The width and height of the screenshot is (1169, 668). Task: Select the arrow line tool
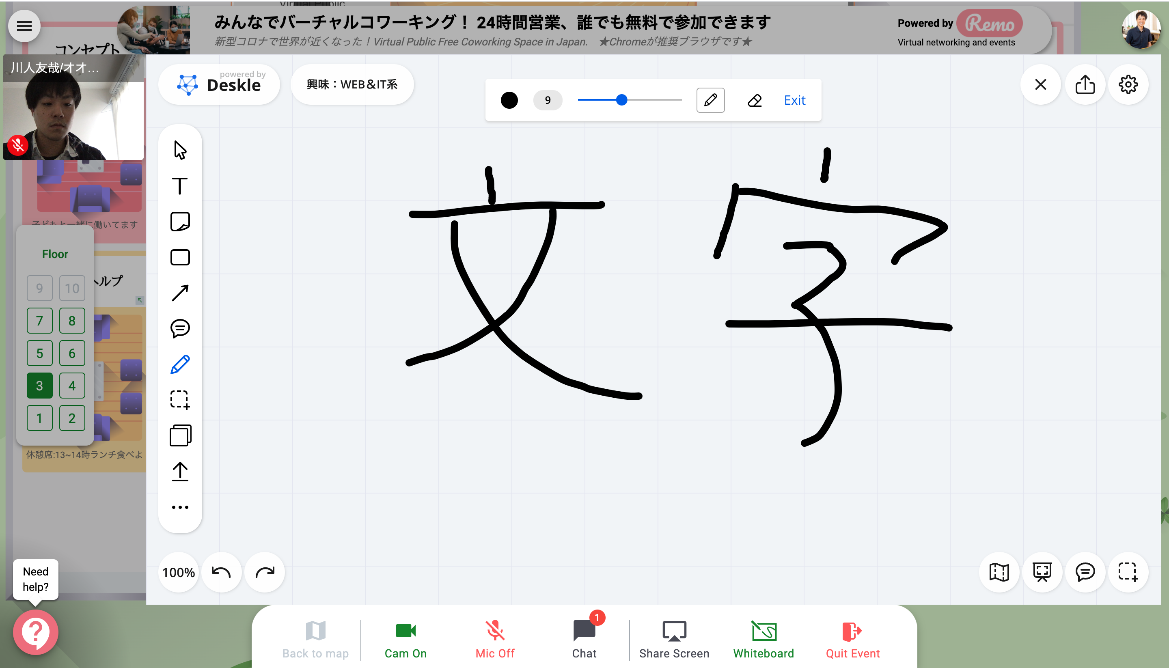pyautogui.click(x=180, y=293)
